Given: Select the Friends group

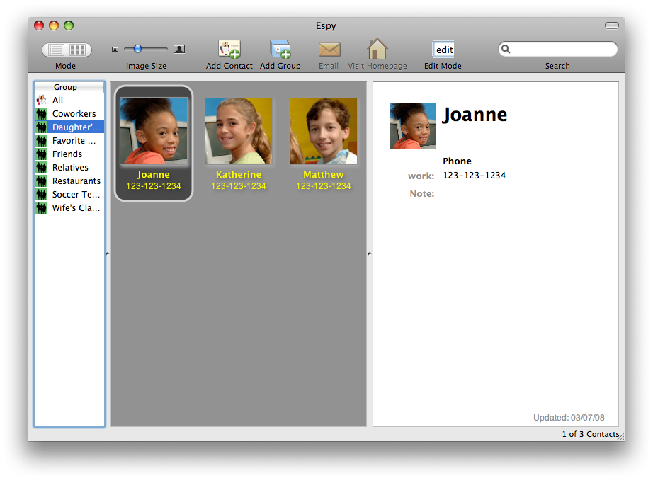Looking at the screenshot, I should tap(69, 154).
